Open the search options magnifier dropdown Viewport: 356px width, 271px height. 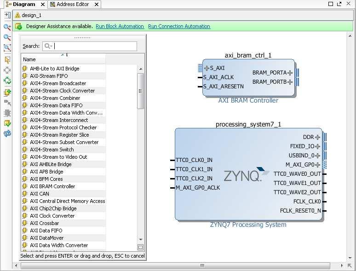[48, 46]
